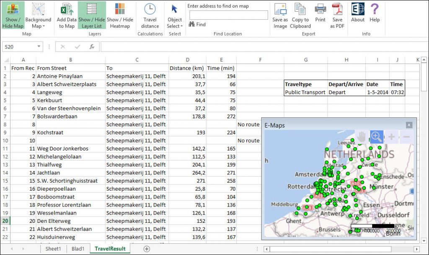This screenshot has width=429, height=255.
Task: Select the date cell 1-5-2014
Action: [377, 92]
